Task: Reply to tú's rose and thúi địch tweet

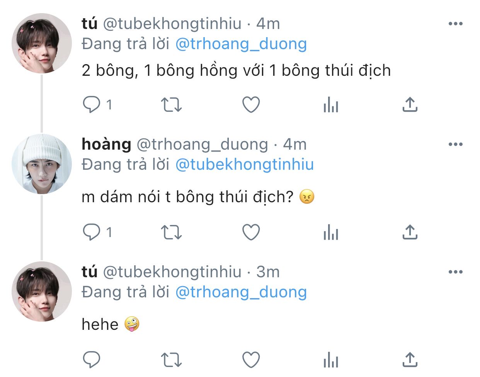Action: tap(92, 104)
